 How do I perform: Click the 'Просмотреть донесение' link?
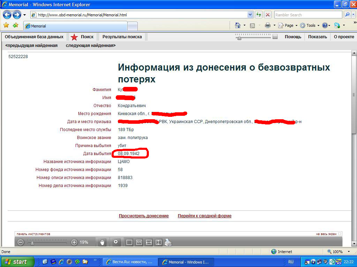tap(144, 216)
